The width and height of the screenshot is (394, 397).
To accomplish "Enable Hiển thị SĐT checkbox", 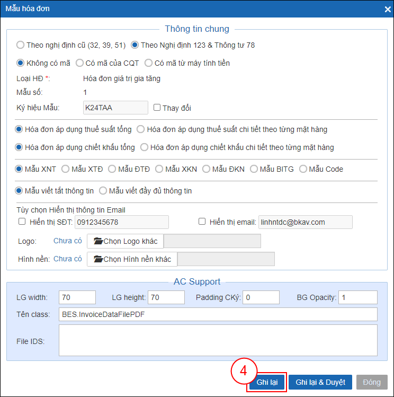I will coord(22,222).
